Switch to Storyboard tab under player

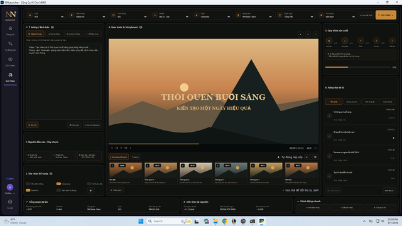point(119,157)
